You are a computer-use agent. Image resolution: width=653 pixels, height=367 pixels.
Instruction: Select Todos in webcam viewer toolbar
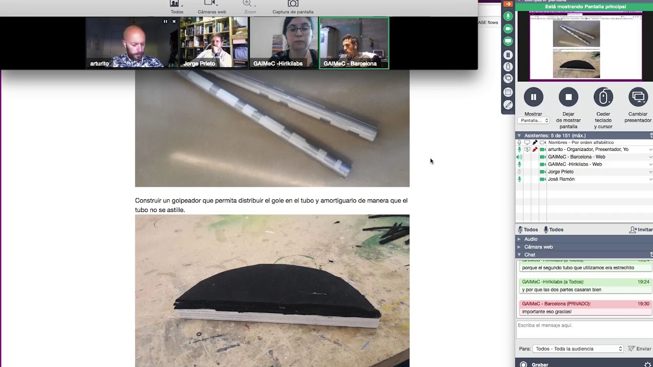(177, 7)
